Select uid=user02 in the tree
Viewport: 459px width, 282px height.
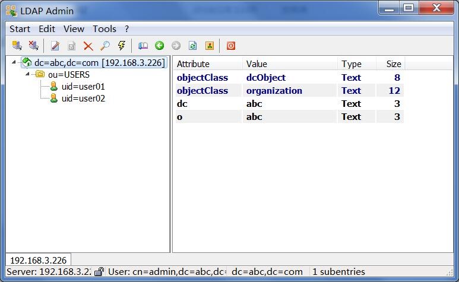[83, 99]
